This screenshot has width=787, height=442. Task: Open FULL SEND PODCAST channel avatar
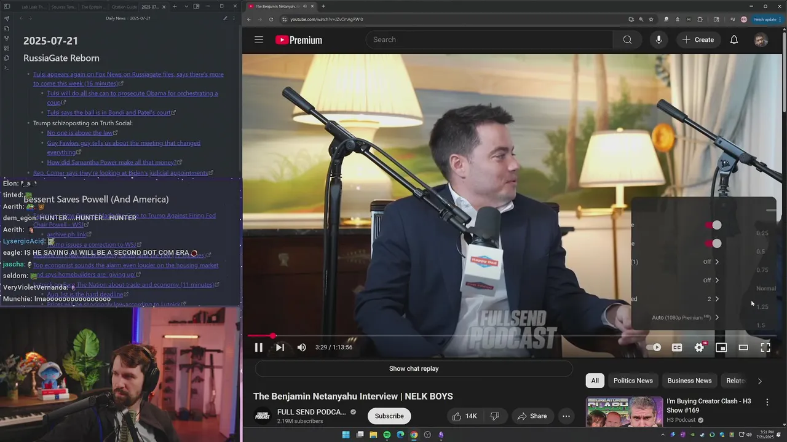click(263, 416)
